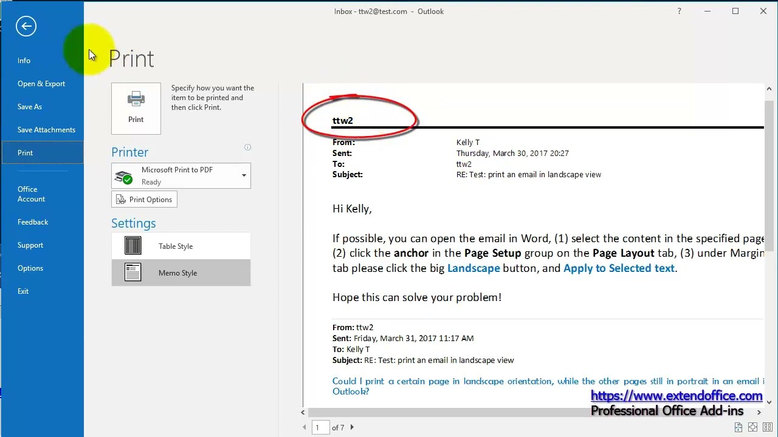Click the 'Settings' section heading
The height and width of the screenshot is (437, 778).
point(134,223)
